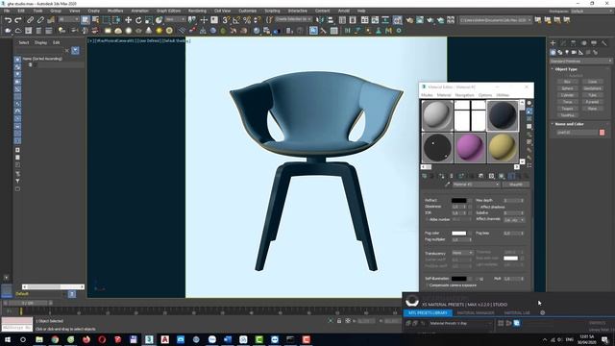The width and height of the screenshot is (615, 346).
Task: Switch to MTL PRESETS LIBRARY tab
Action: (428, 313)
